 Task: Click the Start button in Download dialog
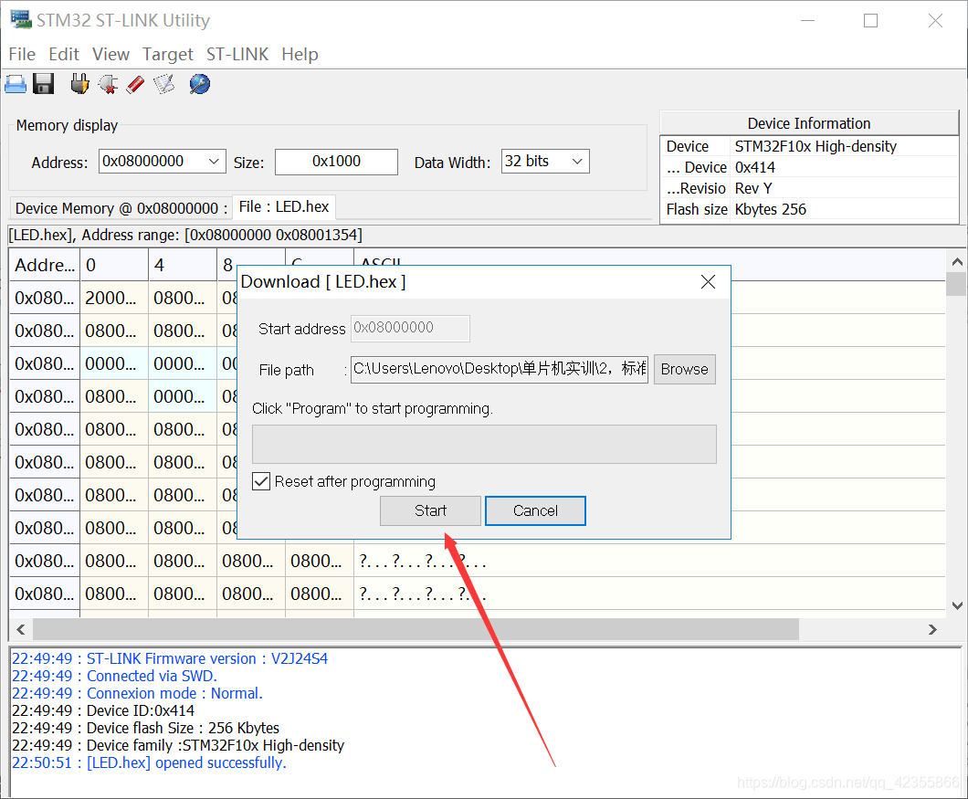coord(430,510)
